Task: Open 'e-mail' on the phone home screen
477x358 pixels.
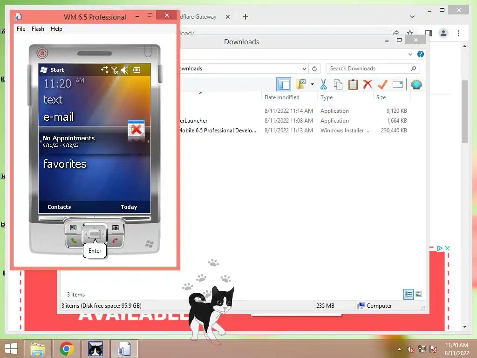Action: 58,117
